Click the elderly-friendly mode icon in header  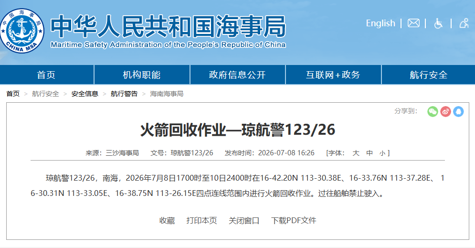pyautogui.click(x=464, y=23)
